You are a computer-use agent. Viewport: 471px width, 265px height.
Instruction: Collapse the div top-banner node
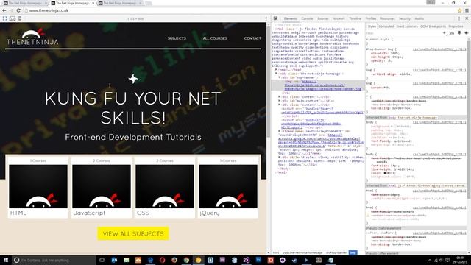point(280,77)
